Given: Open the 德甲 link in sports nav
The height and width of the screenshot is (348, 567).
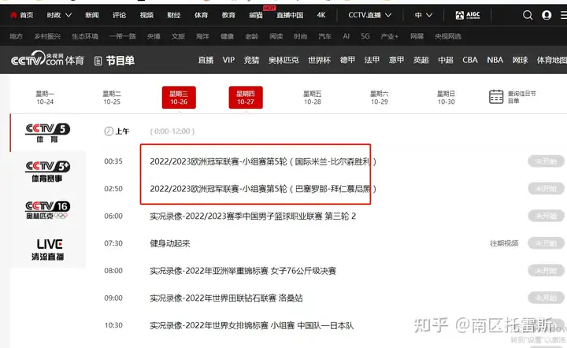Looking at the screenshot, I should point(347,60).
